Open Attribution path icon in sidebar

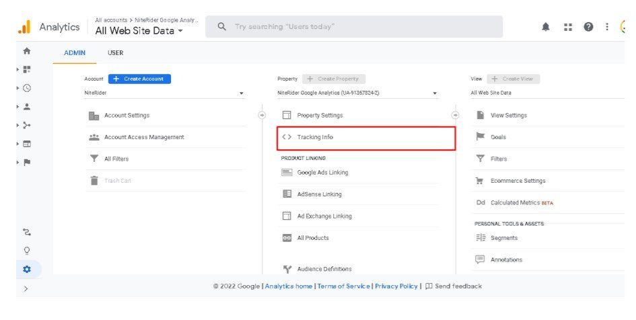pos(27,232)
